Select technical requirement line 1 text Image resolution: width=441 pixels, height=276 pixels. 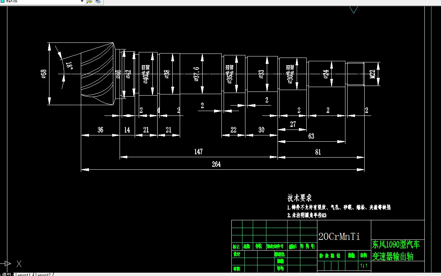click(x=339, y=207)
